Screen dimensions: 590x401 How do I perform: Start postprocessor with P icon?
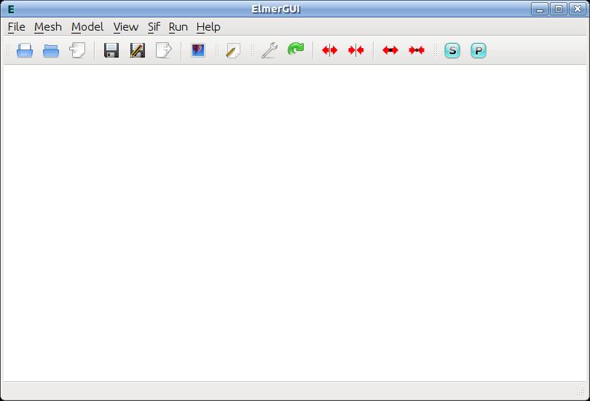[x=479, y=50]
